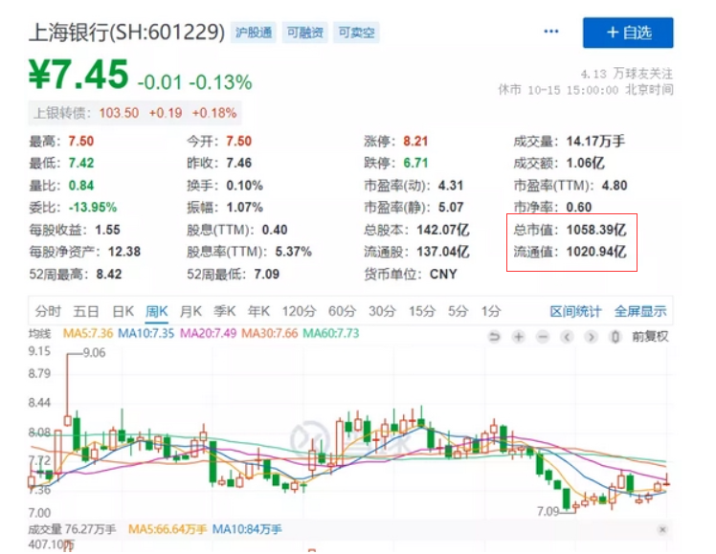The image size is (716, 554).
Task: Move chart left with back arrow
Action: click(x=567, y=337)
